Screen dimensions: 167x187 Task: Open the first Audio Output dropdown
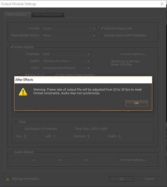point(24,160)
